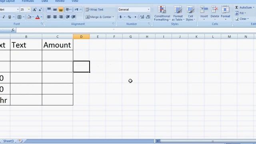The image size is (256, 144).
Task: Click Merge & Center
Action: [98, 17]
